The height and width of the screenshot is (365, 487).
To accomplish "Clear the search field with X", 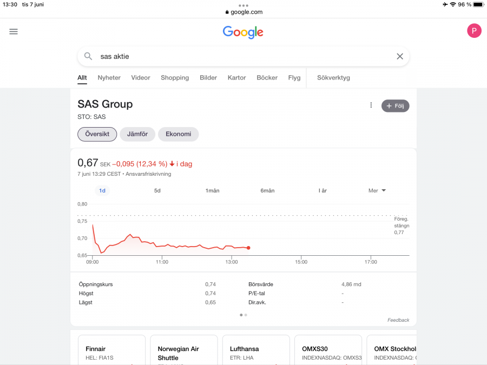I will tap(400, 56).
